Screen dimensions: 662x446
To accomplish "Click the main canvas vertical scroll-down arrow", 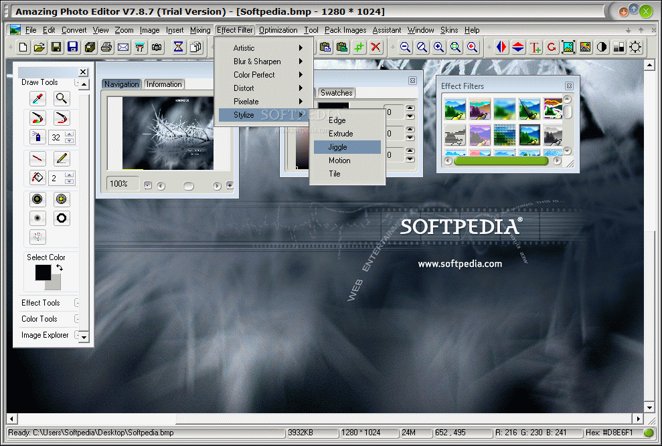I will pyautogui.click(x=649, y=408).
